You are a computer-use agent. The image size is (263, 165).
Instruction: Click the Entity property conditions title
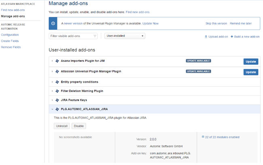pos(79,82)
